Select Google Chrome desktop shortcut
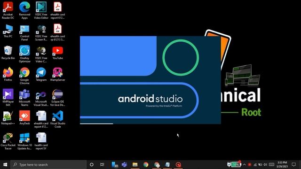Screen dimensions: 301x169 tap(24, 76)
